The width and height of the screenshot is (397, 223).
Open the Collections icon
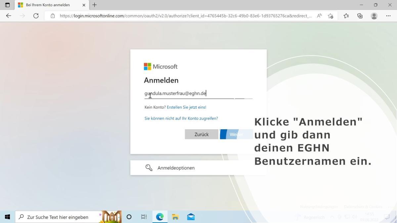360,16
